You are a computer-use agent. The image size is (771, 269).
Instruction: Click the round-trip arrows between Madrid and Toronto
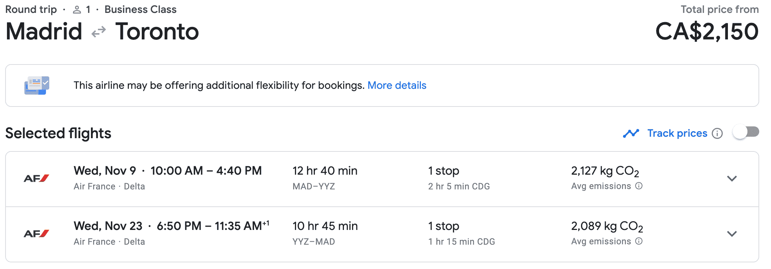[x=99, y=32]
